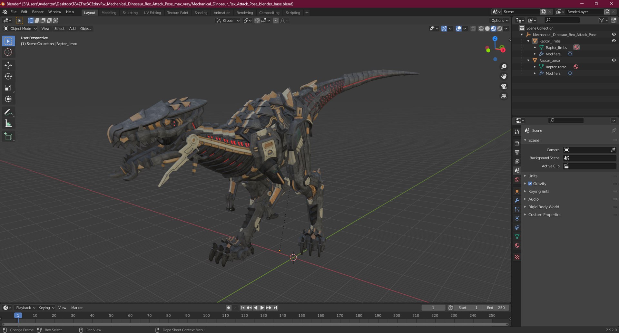Open the Render menu
This screenshot has height=333, width=619.
coord(38,12)
